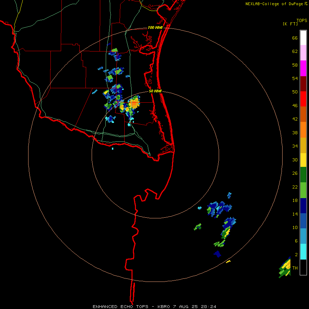
Task: Click the white swatch atop the tops legend
Action: (x=303, y=38)
